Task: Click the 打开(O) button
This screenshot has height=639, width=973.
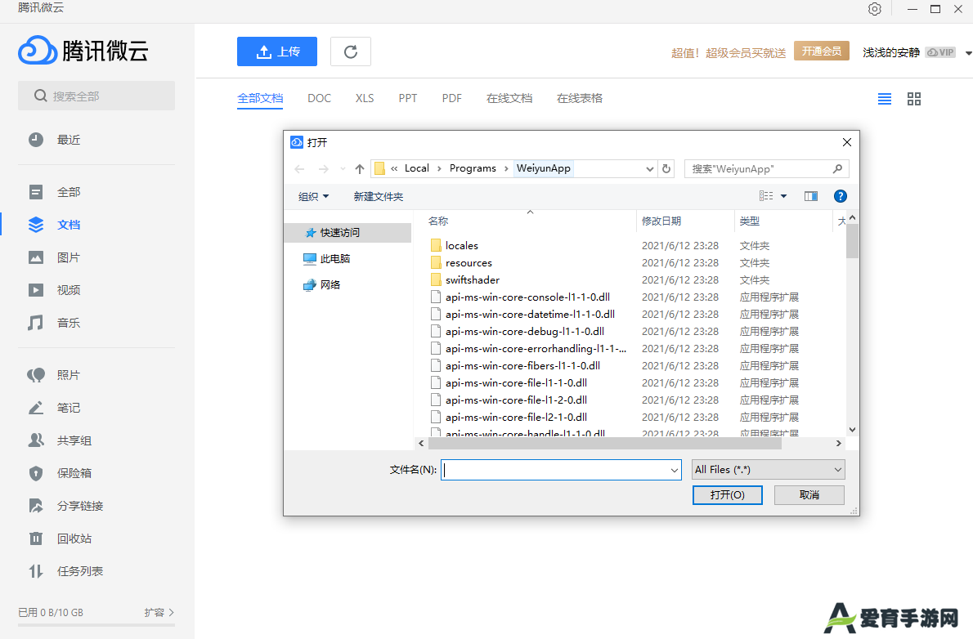Action: point(727,495)
